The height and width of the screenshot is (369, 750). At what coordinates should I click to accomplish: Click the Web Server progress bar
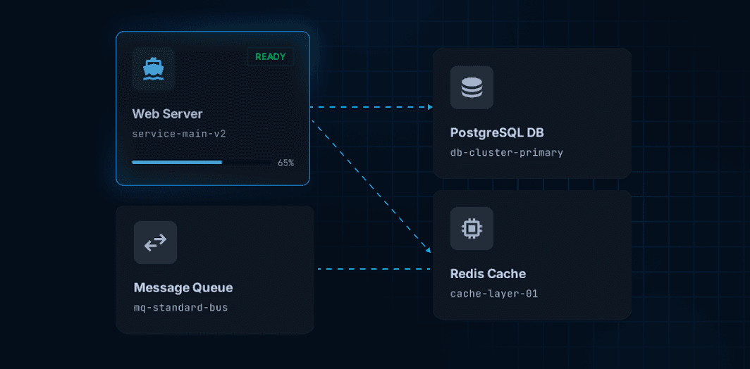pos(202,163)
